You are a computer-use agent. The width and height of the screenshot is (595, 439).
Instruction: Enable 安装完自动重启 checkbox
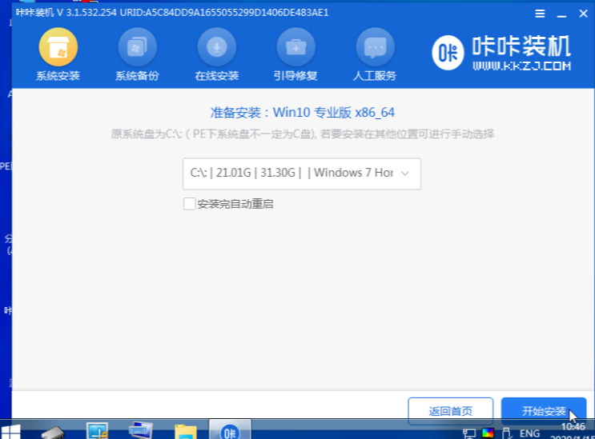point(190,204)
